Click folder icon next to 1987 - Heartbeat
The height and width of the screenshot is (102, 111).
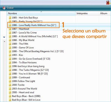point(10,29)
